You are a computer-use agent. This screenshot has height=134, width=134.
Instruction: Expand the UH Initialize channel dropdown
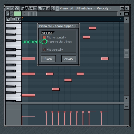coord(94,8)
